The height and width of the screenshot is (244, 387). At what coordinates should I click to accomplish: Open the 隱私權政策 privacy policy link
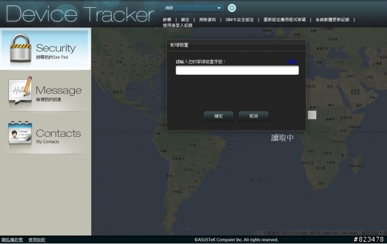tap(12, 240)
